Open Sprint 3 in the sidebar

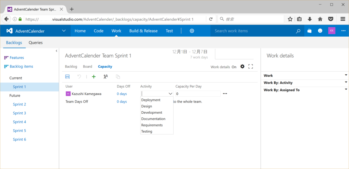click(19, 113)
